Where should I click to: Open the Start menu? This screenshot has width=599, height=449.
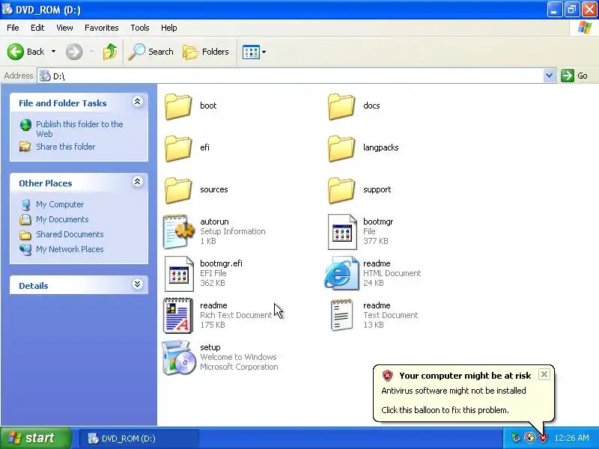35,438
